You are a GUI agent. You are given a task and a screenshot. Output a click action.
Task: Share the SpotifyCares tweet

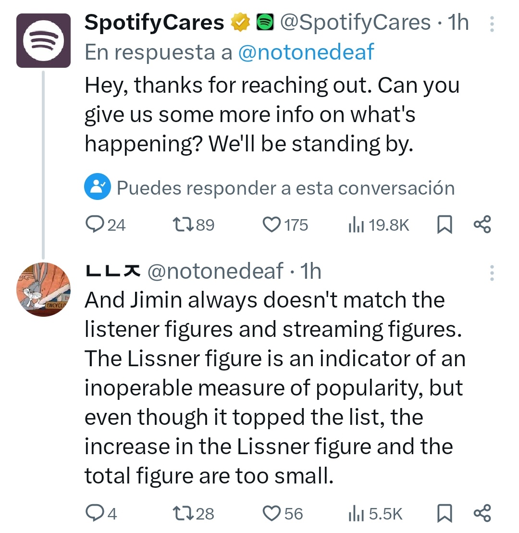point(482,224)
